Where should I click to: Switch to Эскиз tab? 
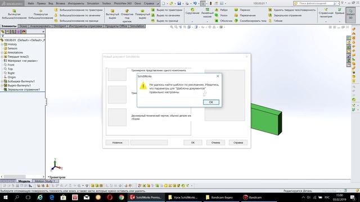coord(24,26)
